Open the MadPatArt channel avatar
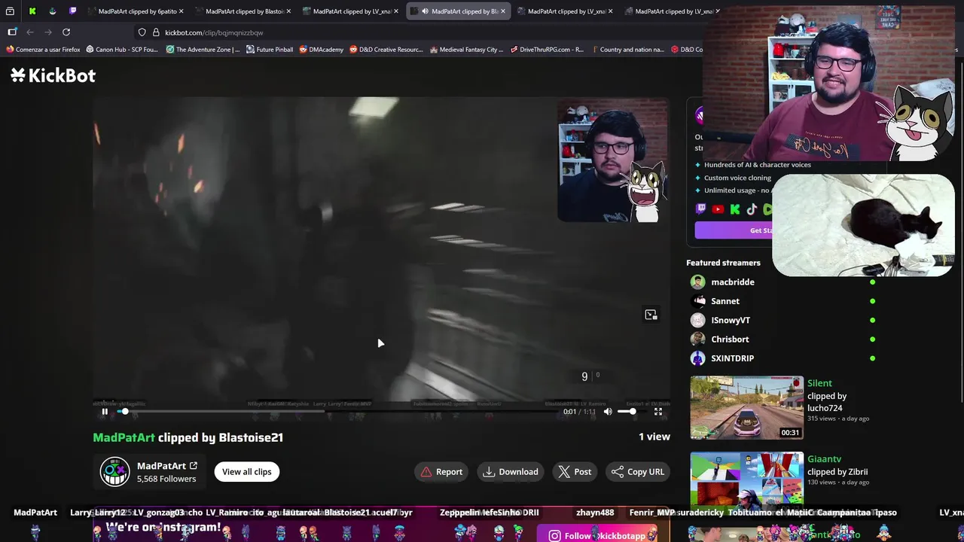Image resolution: width=964 pixels, height=542 pixels. pyautogui.click(x=114, y=472)
